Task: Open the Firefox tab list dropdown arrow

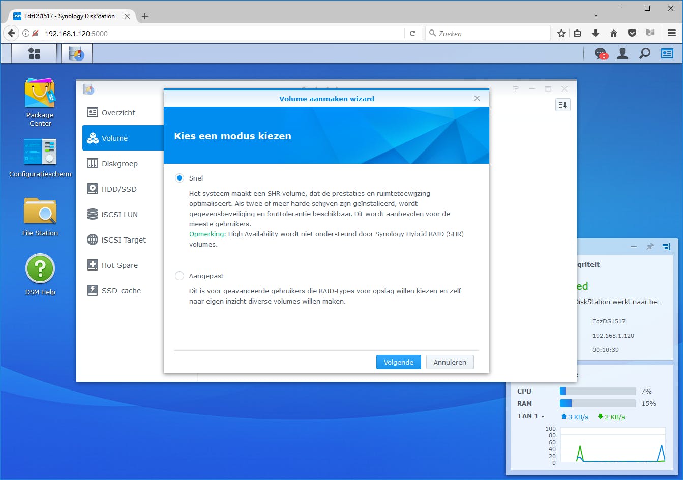Action: tap(596, 16)
